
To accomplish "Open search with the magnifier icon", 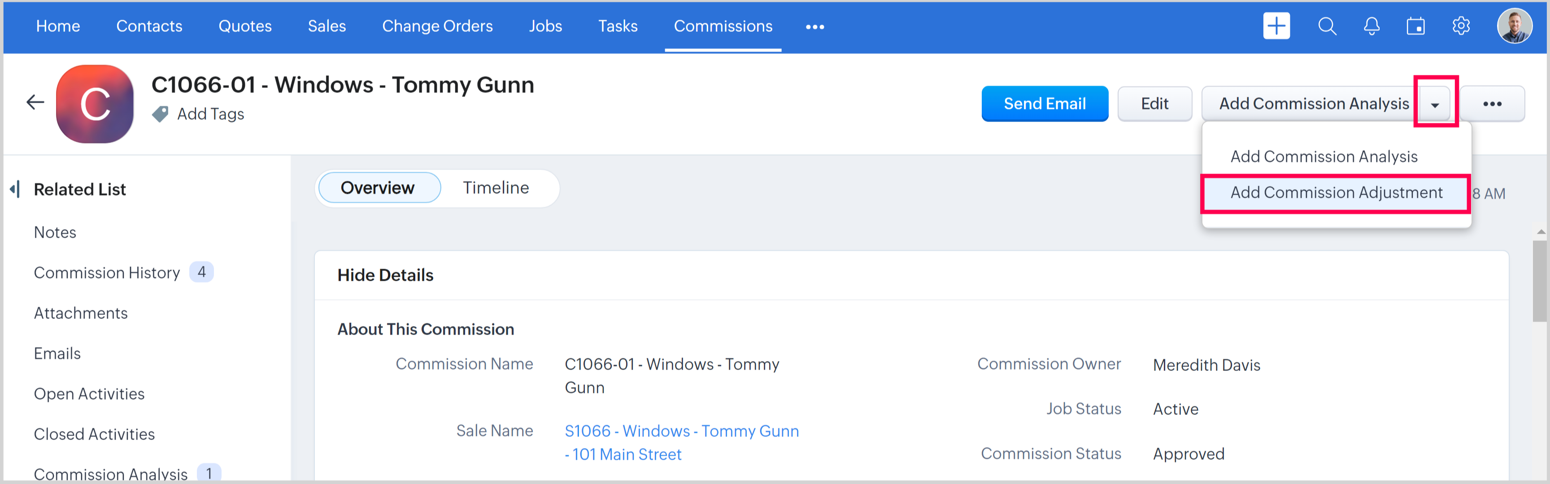I will (x=1327, y=26).
